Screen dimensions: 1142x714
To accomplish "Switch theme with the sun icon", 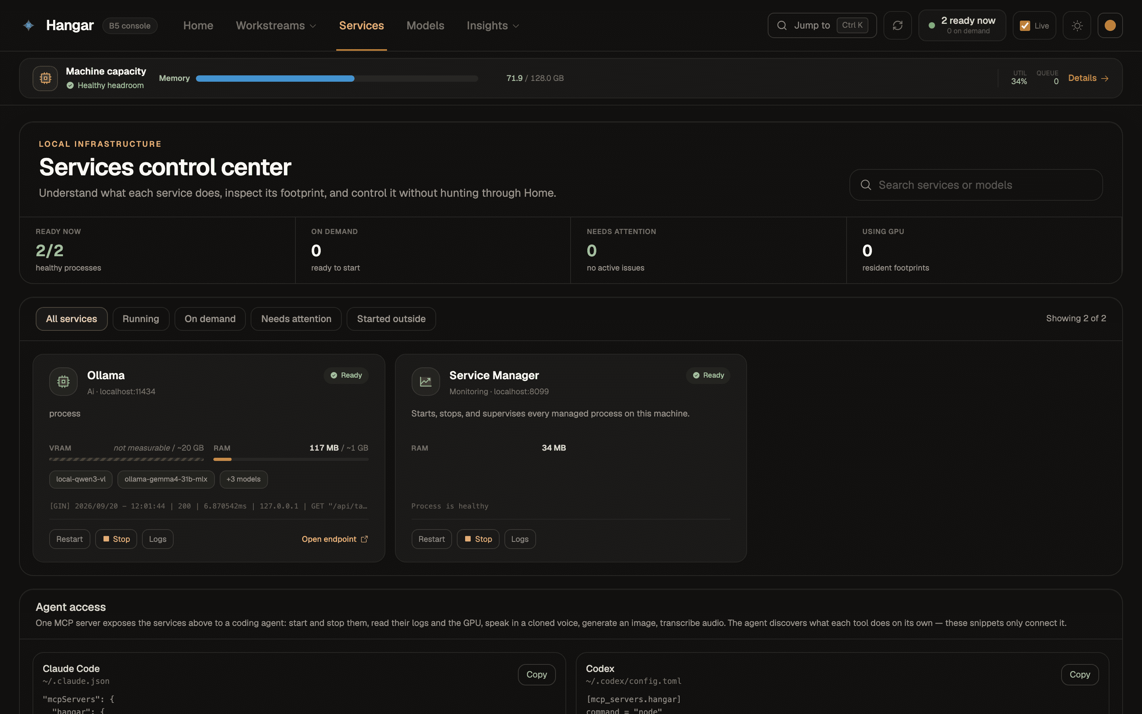I will point(1077,25).
